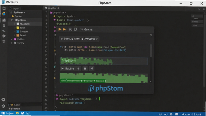Close the Status Preview dialog

151,35
